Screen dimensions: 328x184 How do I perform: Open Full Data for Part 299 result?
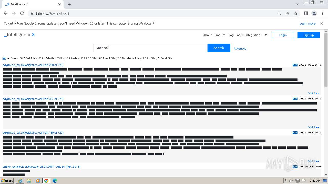pos(314,93)
